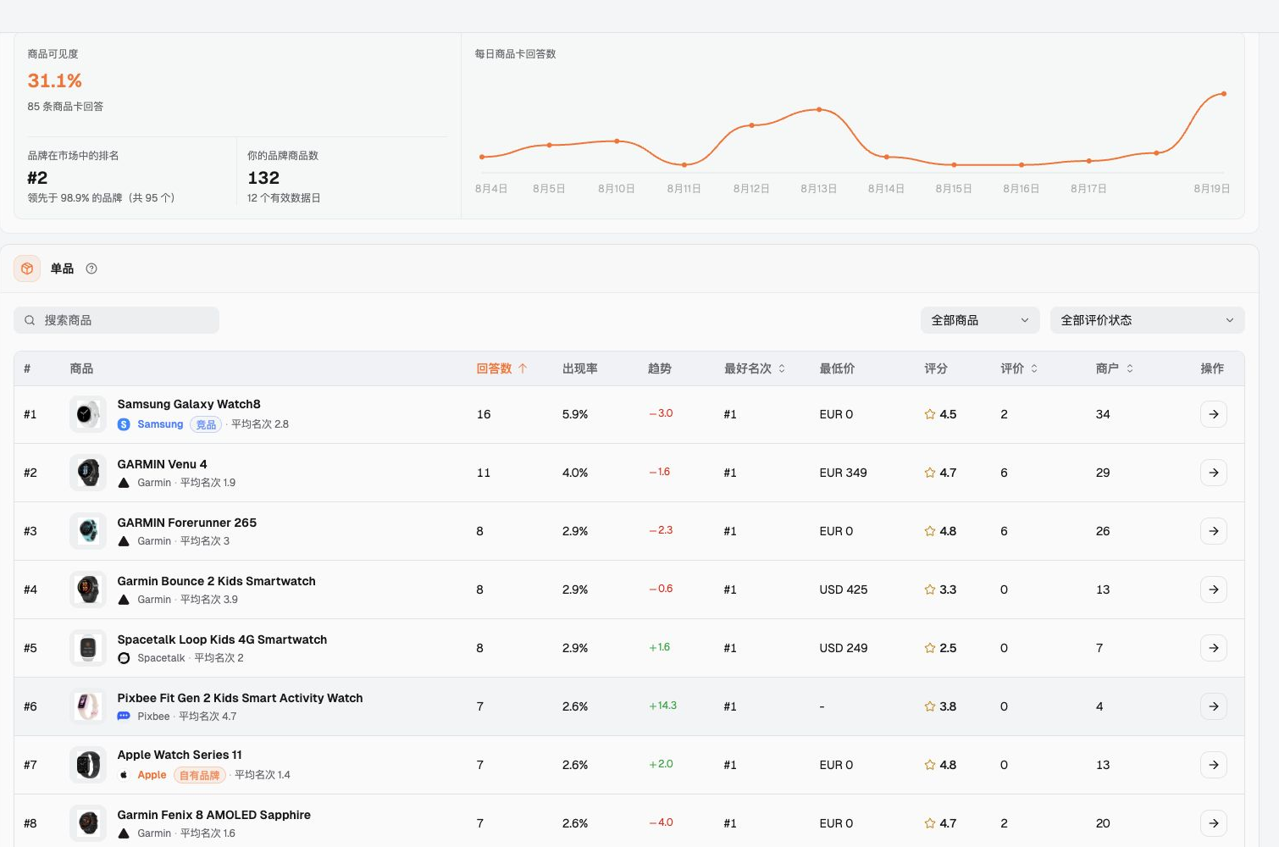This screenshot has width=1279, height=847.
Task: Click the orange box icon beside 单品
Action: [x=27, y=268]
